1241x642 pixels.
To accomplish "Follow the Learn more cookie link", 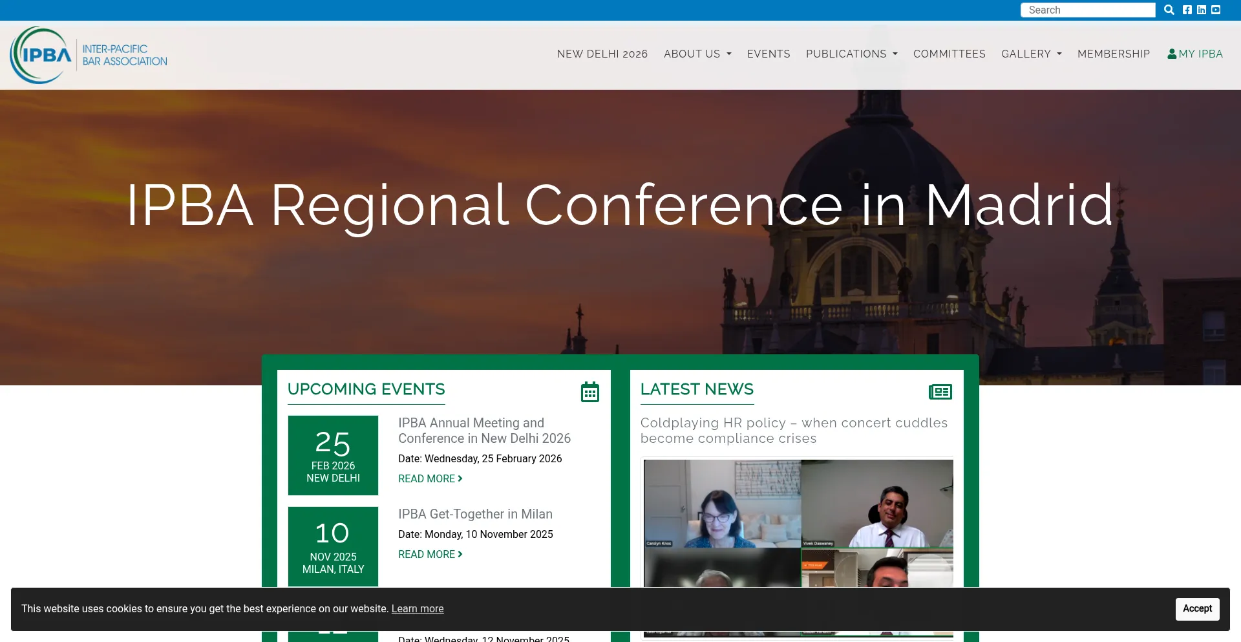I will 417,608.
